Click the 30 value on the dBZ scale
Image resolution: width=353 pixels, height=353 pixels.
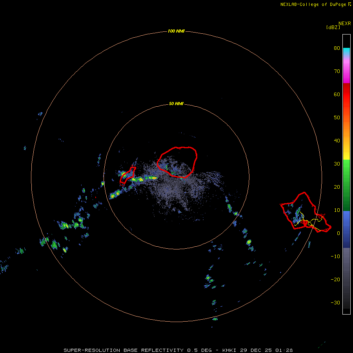coord(337,164)
